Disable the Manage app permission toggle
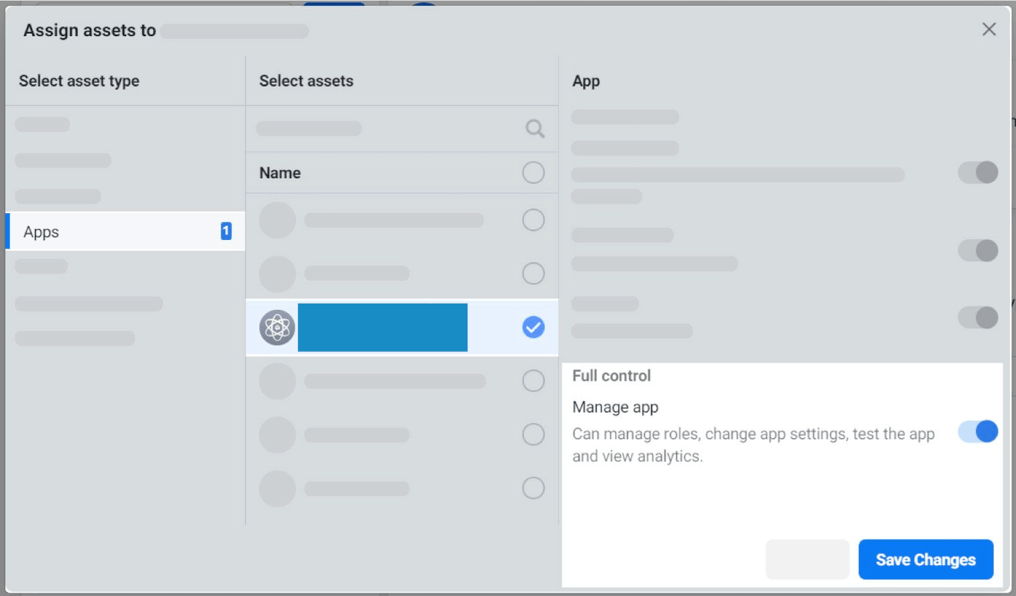 click(977, 432)
